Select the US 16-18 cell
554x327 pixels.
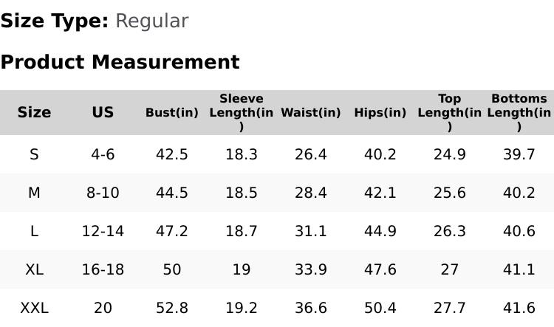click(x=103, y=269)
